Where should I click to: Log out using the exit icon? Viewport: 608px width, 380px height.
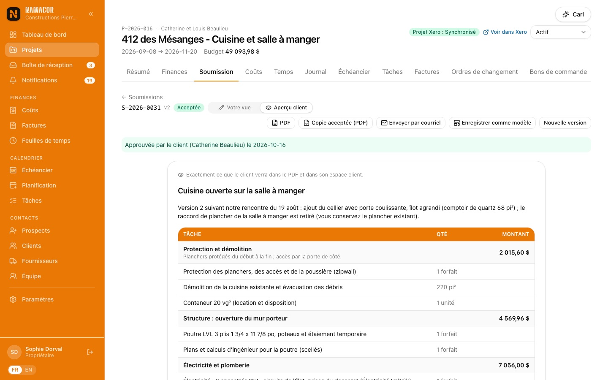point(90,352)
